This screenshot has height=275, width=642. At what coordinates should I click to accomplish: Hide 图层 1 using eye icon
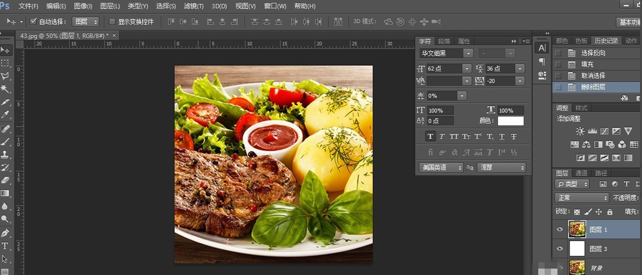[x=560, y=230]
